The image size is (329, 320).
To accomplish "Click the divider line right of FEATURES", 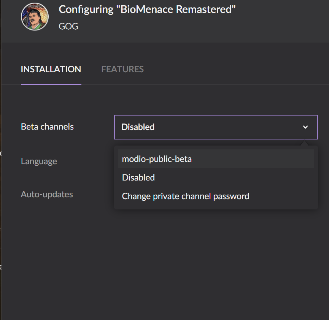I will (x=228, y=84).
